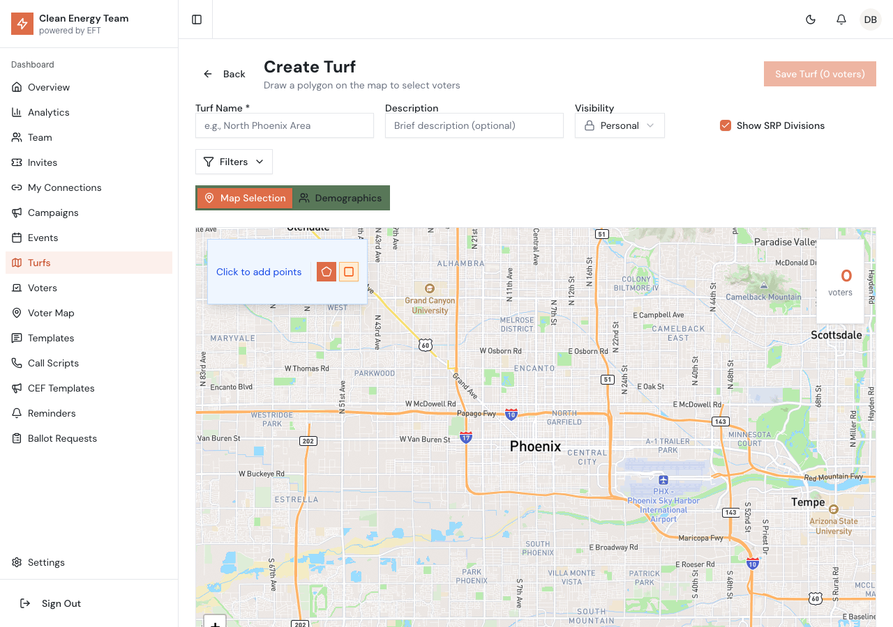Switch to the Demographics tab
This screenshot has width=893, height=627.
tap(341, 198)
